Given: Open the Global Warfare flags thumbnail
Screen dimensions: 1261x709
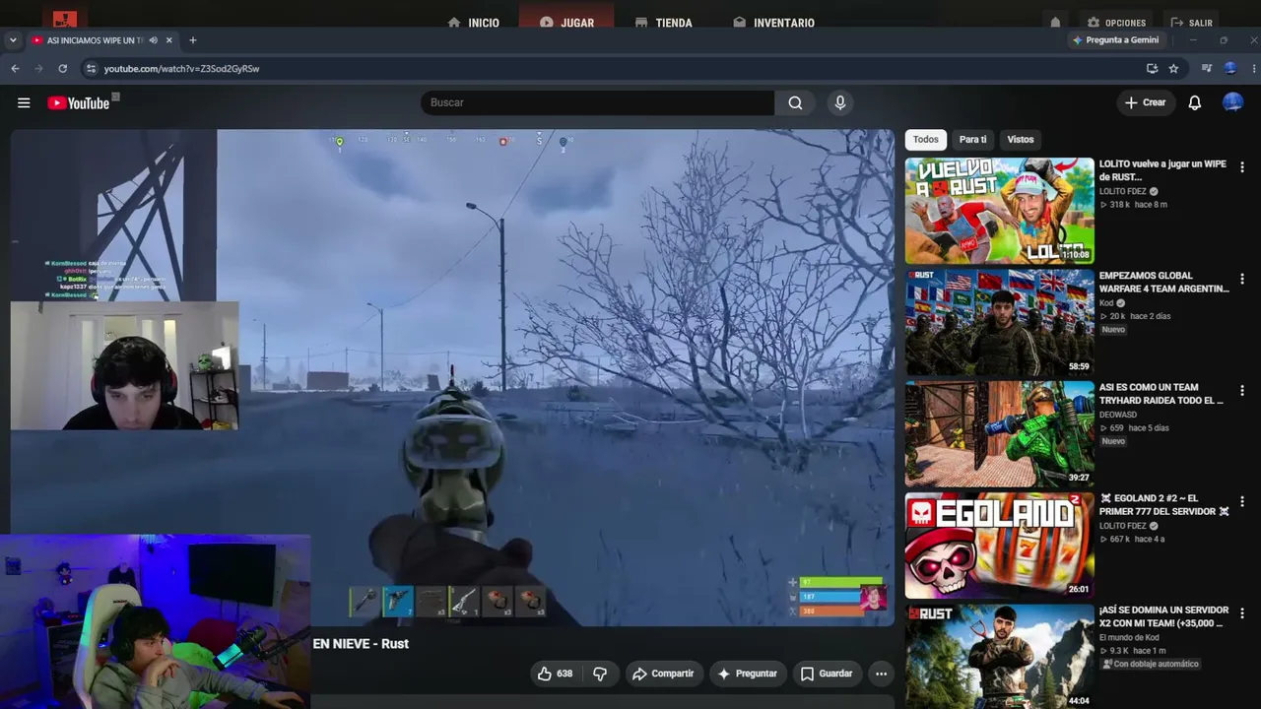Looking at the screenshot, I should (999, 322).
